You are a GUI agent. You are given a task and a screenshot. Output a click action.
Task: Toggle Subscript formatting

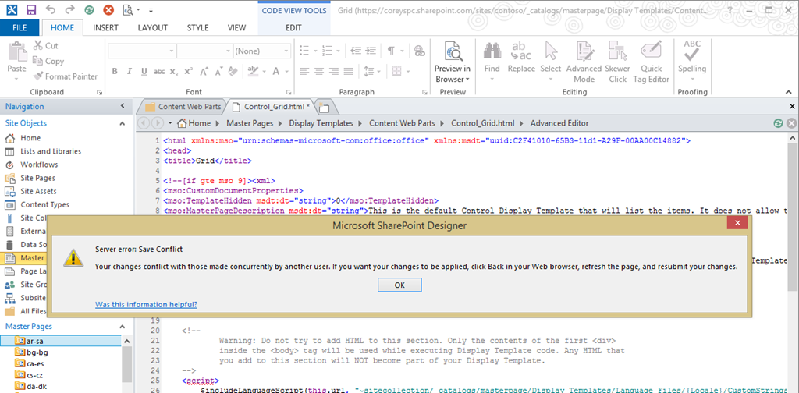click(x=174, y=71)
